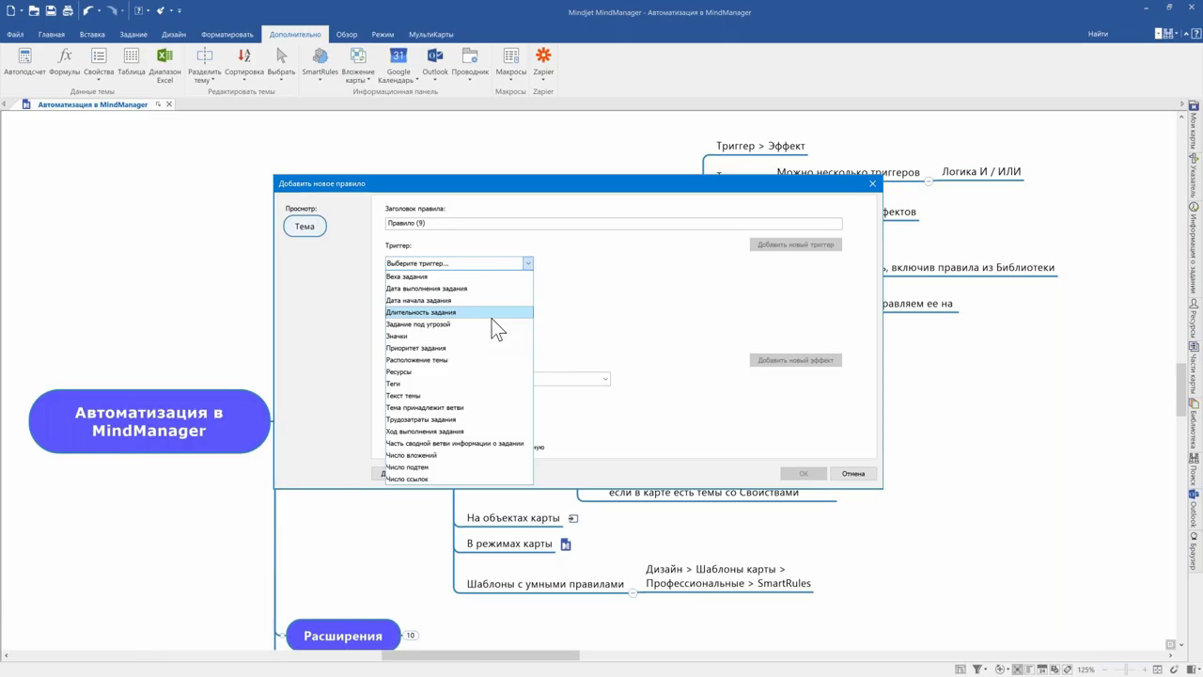The image size is (1203, 677).
Task: Open the Обзор ribbon tab
Action: coord(347,35)
